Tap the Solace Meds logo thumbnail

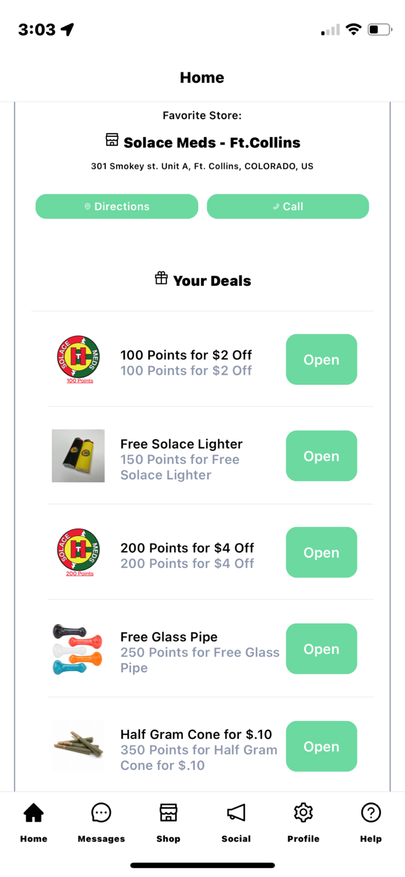coord(78,358)
